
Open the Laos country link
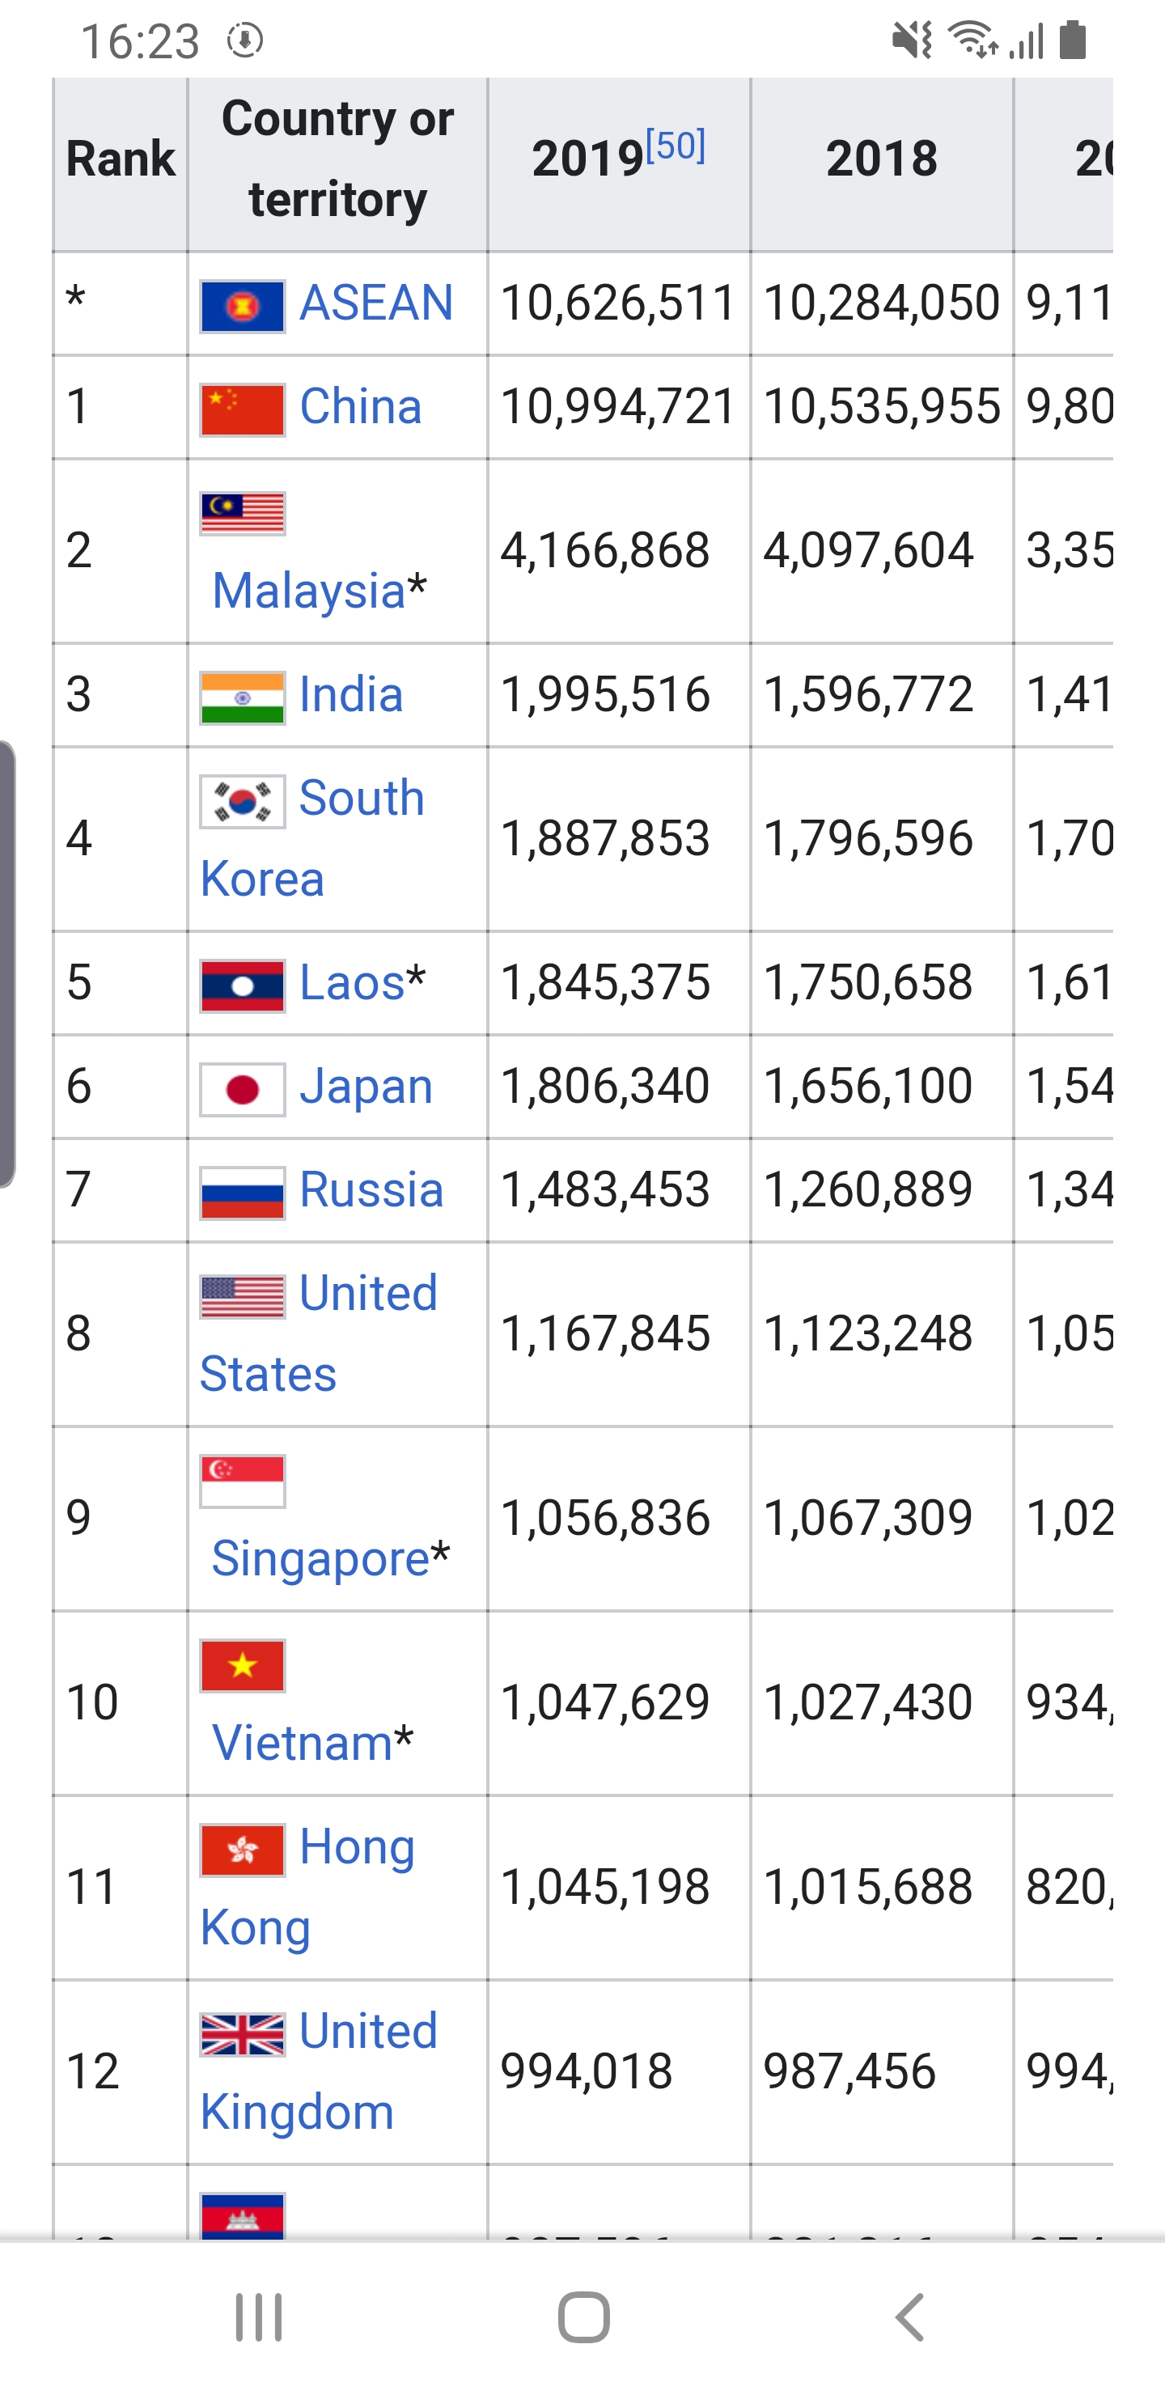pos(351,983)
